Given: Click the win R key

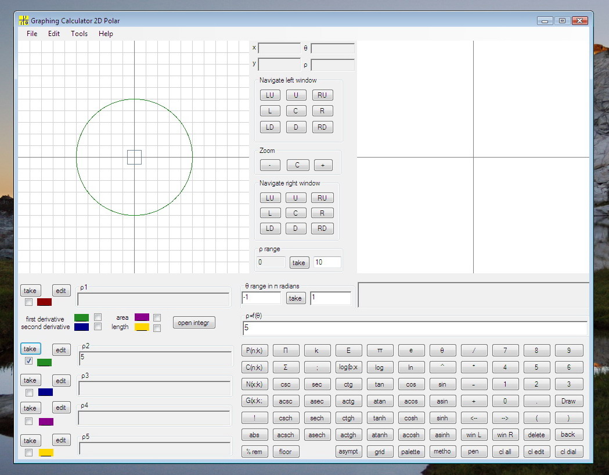Looking at the screenshot, I should [x=505, y=435].
